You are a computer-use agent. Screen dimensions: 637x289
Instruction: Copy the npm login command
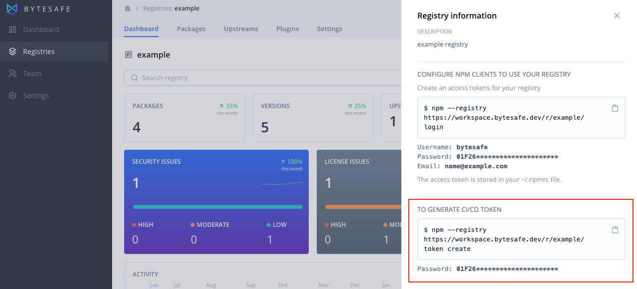tap(615, 108)
